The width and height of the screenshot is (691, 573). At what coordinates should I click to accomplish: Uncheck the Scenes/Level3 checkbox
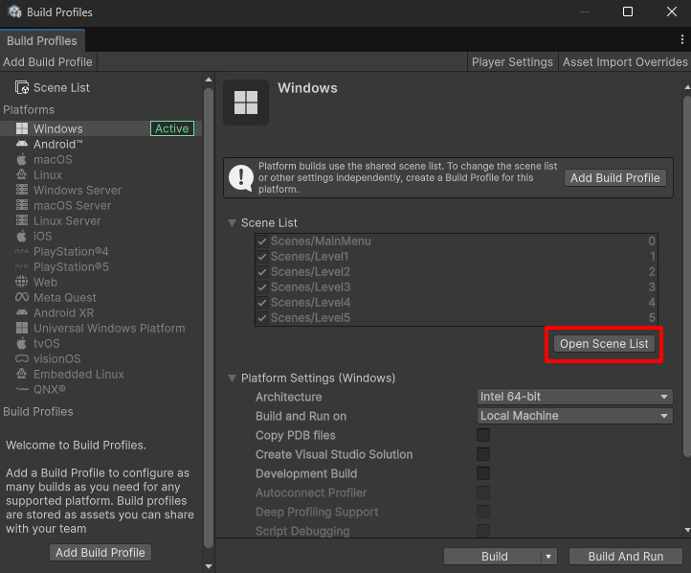[x=262, y=287]
